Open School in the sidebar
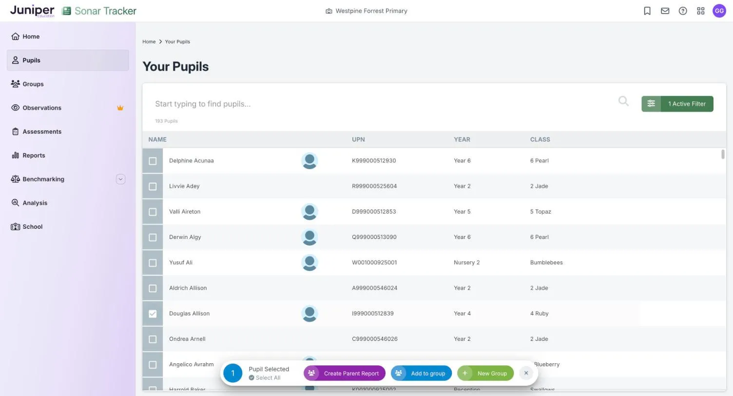Viewport: 733px width, 396px height. tap(68, 227)
